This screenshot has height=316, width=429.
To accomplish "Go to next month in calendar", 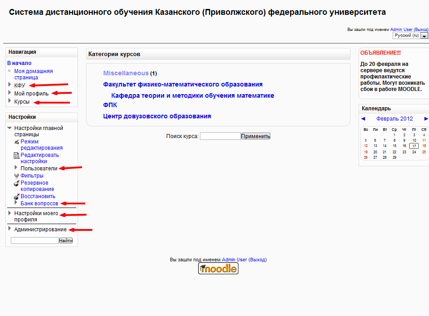I will (x=426, y=119).
